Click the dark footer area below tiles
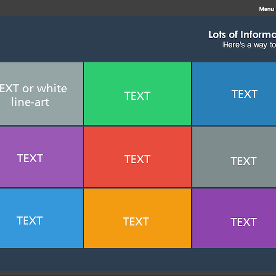 (138, 260)
